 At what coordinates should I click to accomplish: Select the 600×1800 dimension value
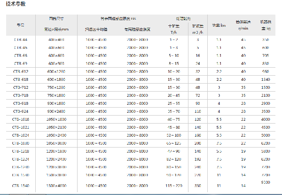[x=56, y=79]
